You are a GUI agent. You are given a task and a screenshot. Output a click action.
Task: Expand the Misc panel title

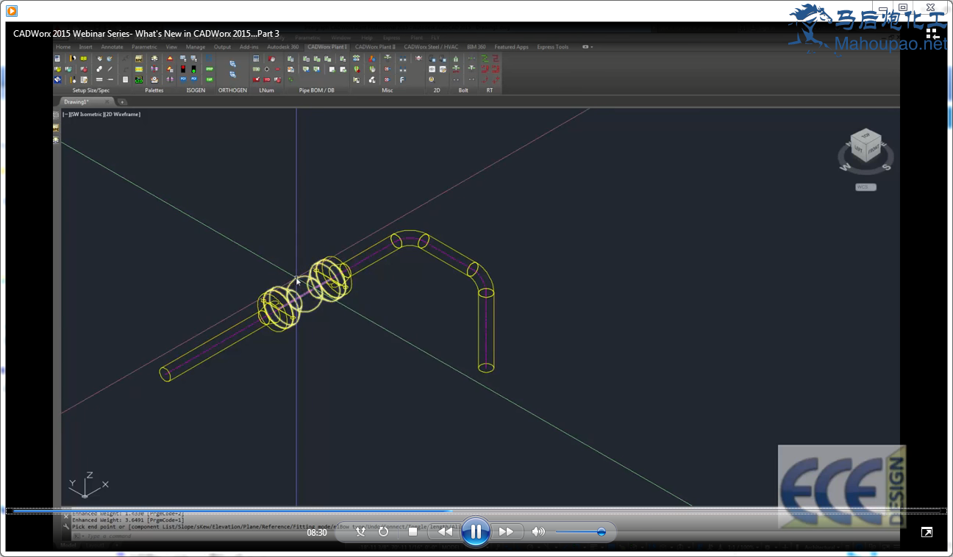point(388,90)
